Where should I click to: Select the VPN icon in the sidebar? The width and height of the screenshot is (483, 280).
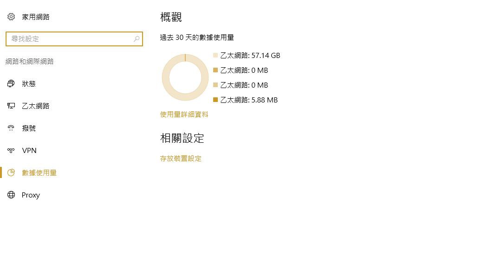tap(11, 151)
